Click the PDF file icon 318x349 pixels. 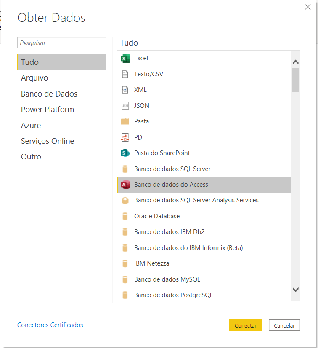125,137
